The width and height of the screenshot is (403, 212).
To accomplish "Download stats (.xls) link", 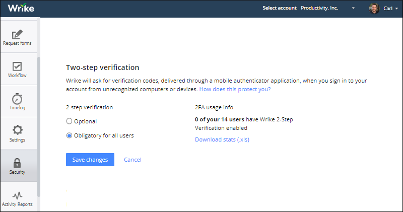I will (222, 139).
